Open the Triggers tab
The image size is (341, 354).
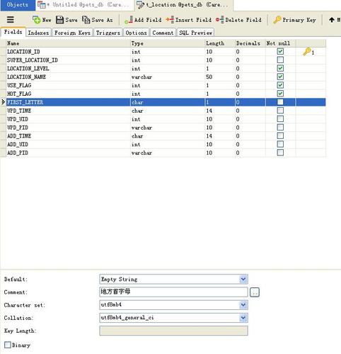coord(108,33)
